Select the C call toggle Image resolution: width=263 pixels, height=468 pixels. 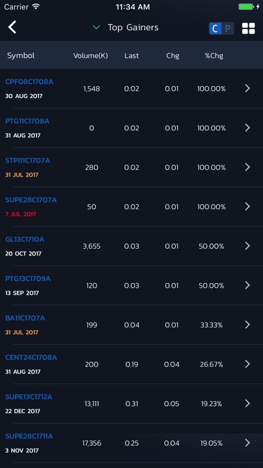pos(215,29)
